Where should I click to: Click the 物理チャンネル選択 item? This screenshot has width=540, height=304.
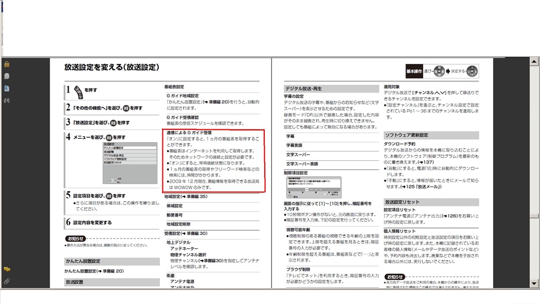188,255
